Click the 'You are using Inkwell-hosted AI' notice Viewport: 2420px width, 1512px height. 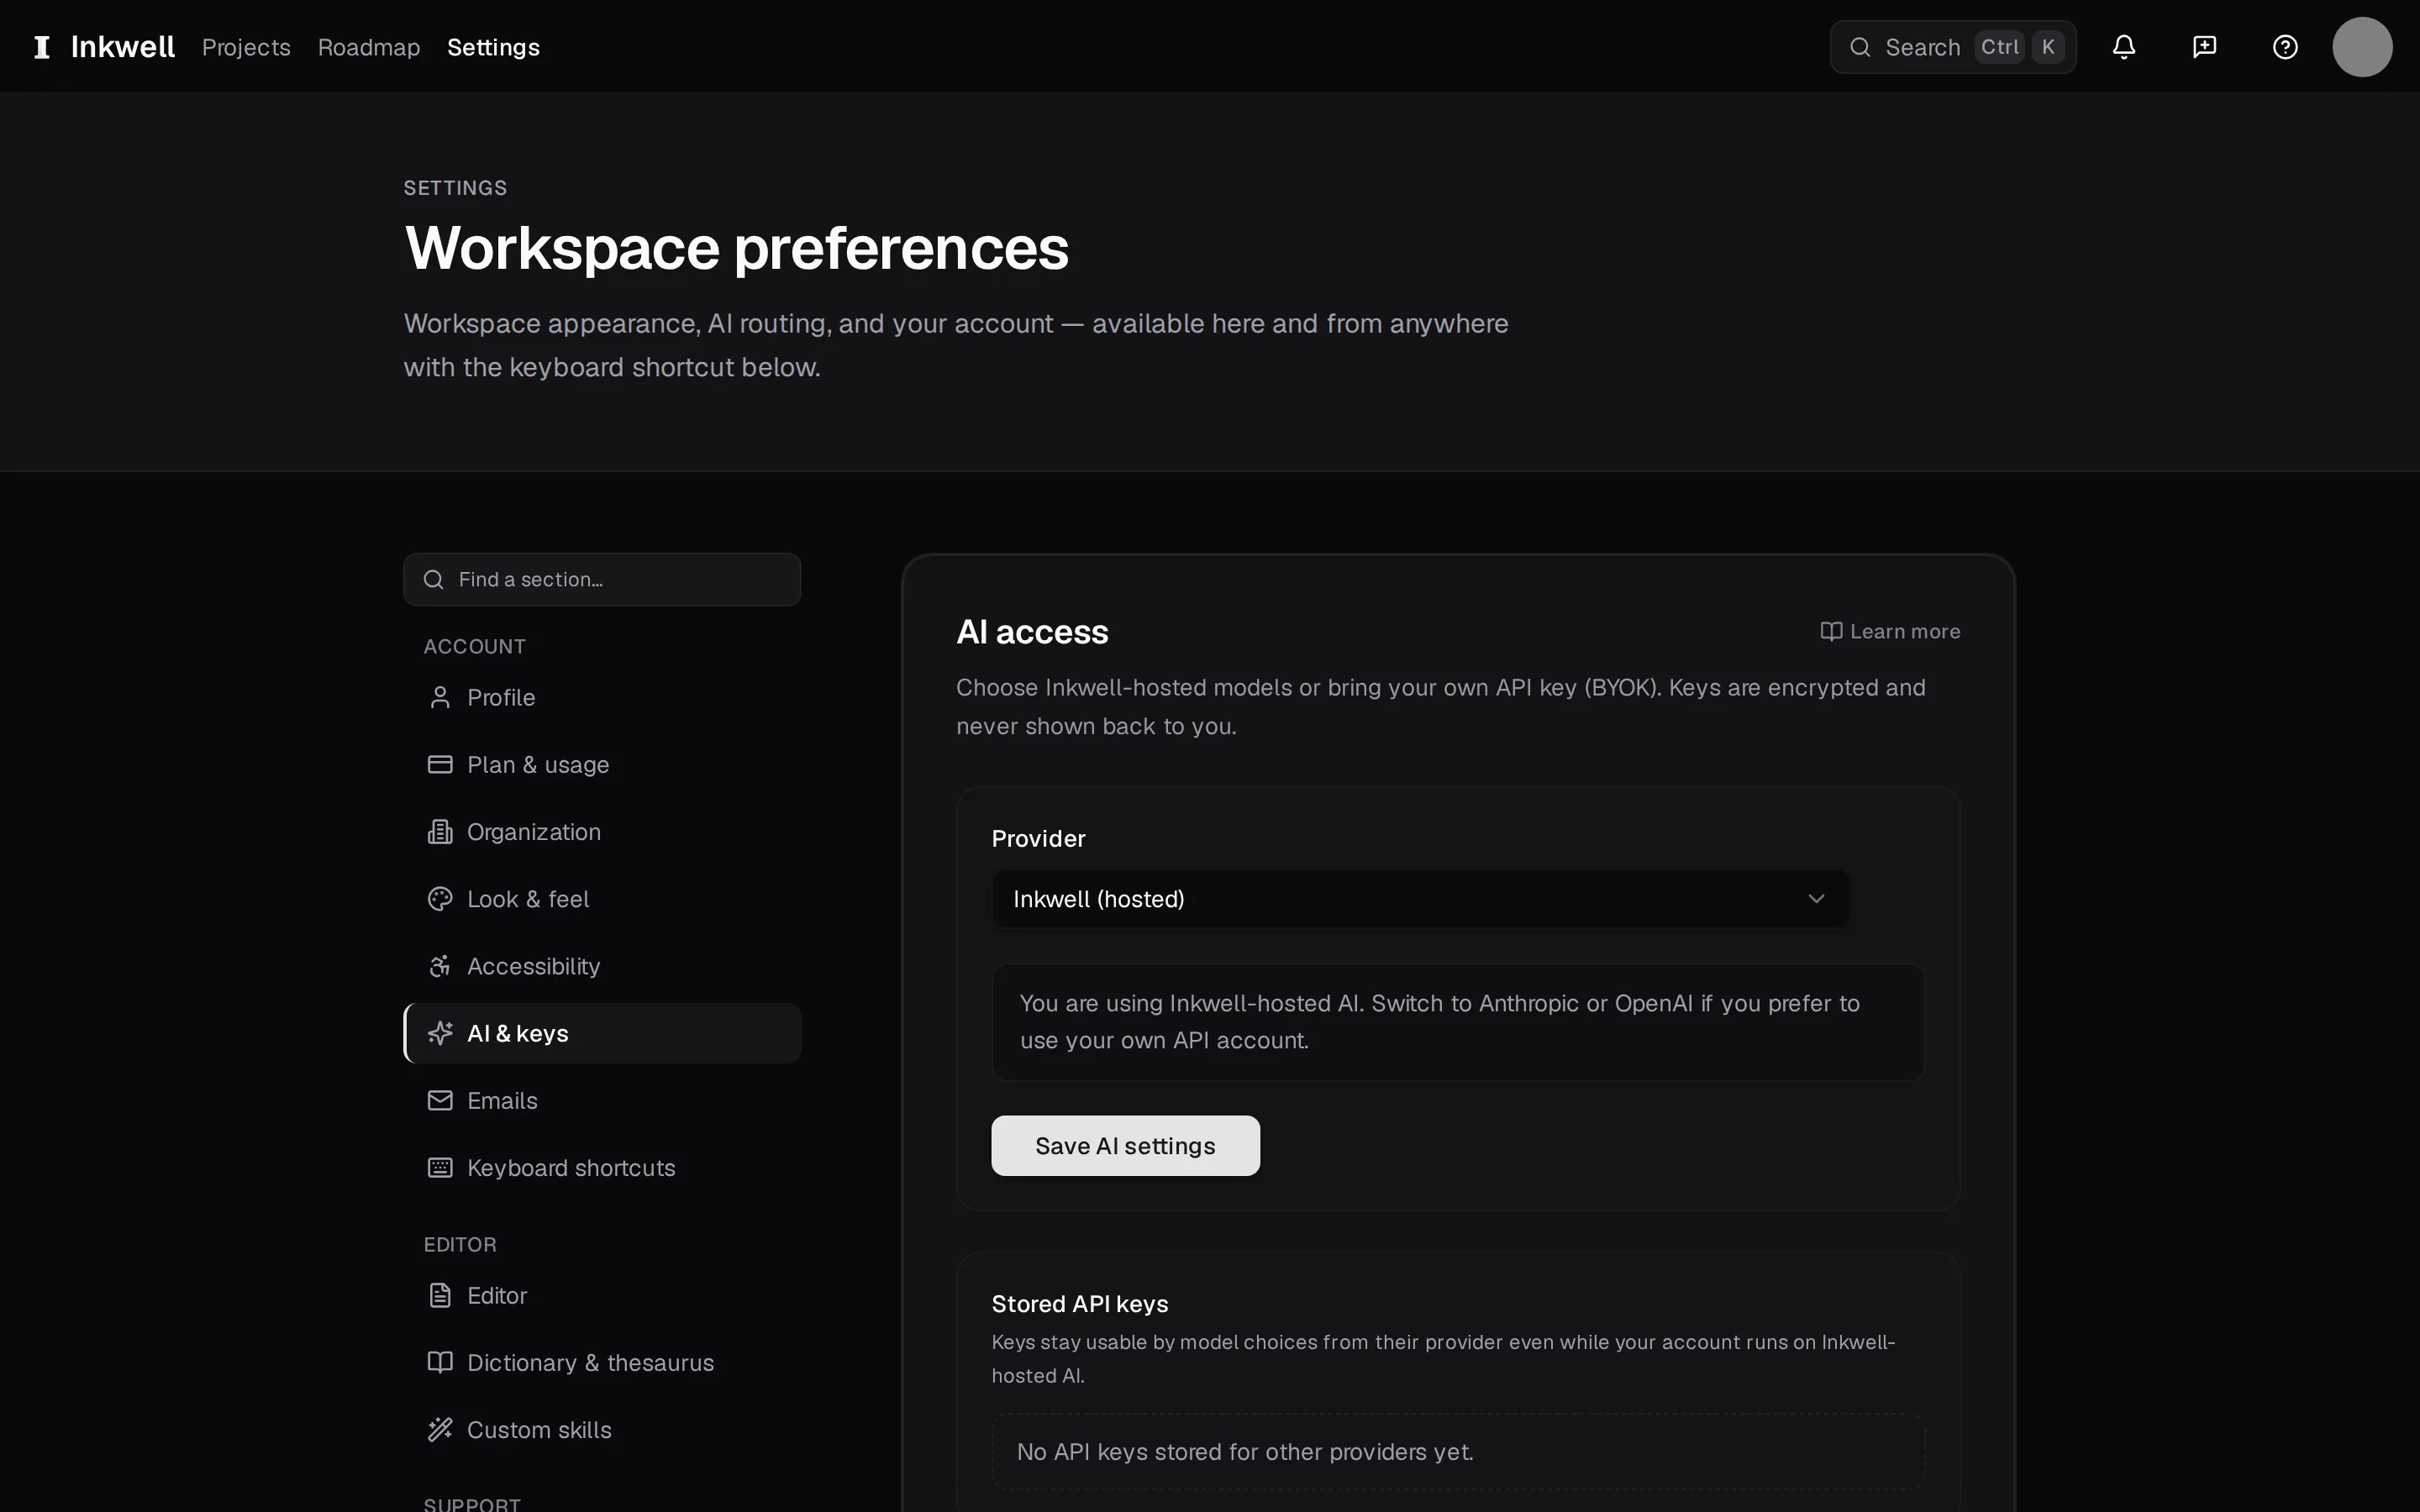tap(1458, 1021)
